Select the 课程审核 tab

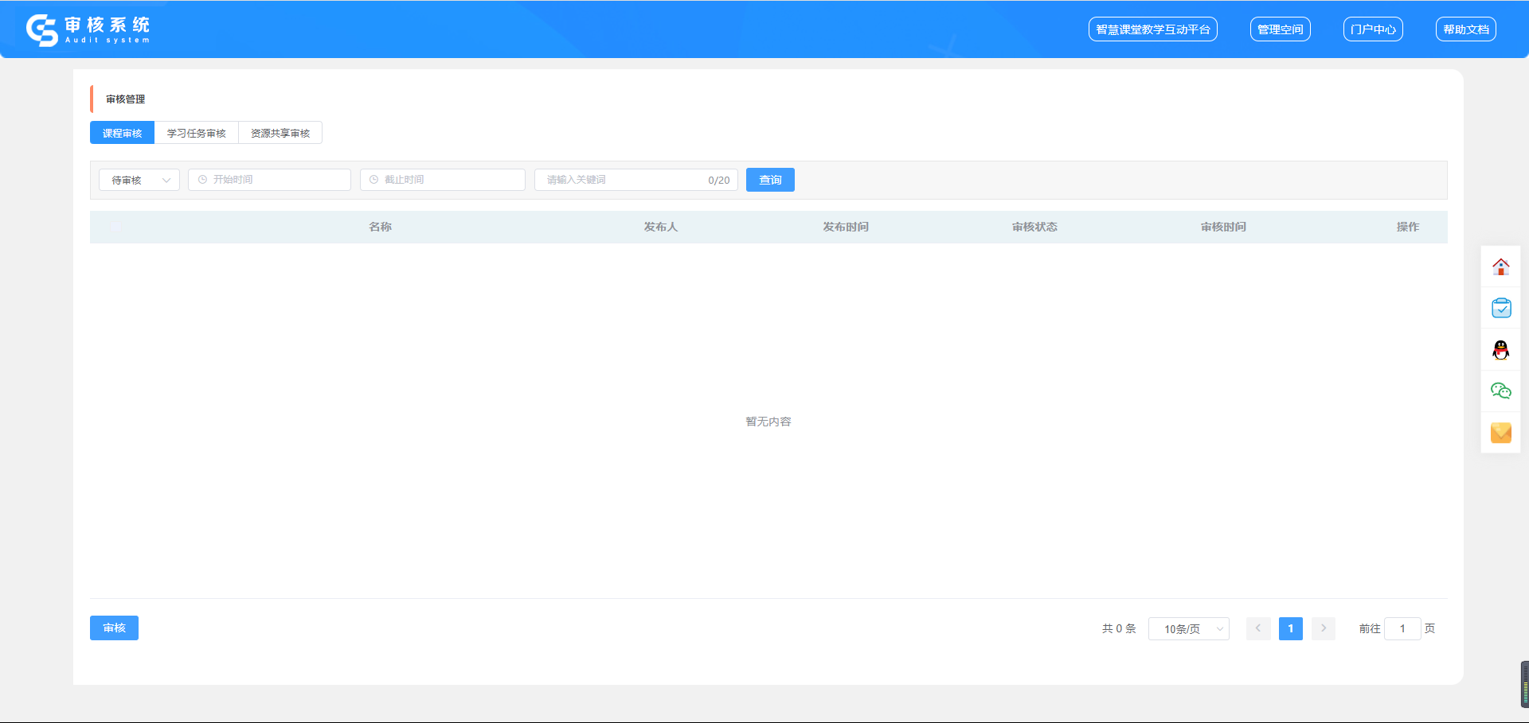[122, 133]
